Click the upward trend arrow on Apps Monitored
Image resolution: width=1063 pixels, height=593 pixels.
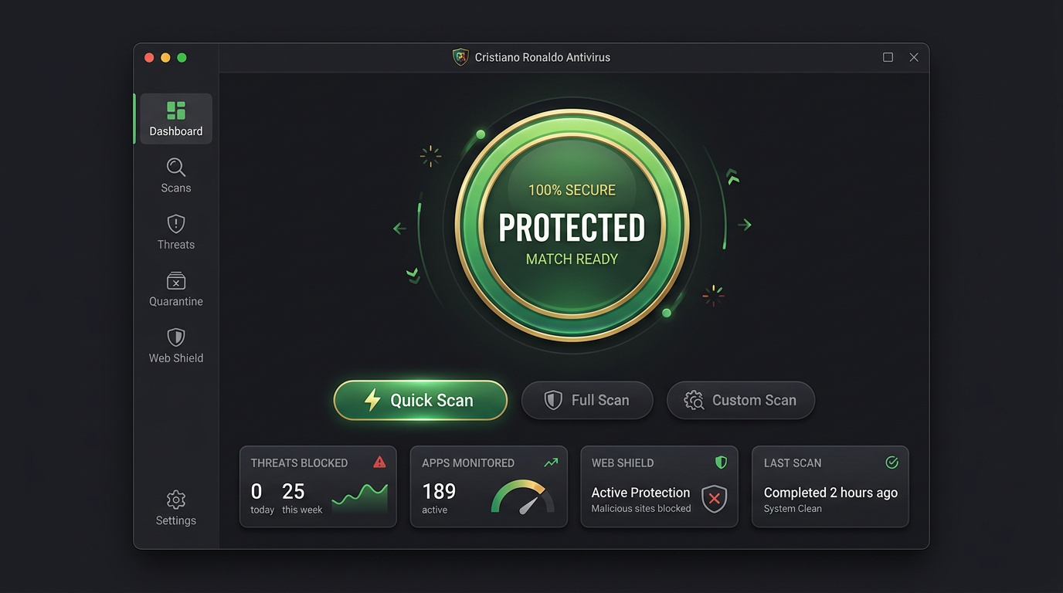[551, 463]
